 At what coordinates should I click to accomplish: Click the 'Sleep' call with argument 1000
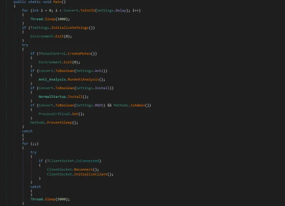[50, 19]
